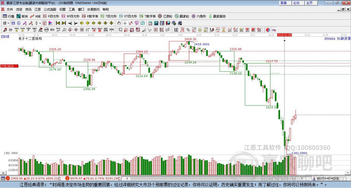
Task: Click the 日K线 label at chart corner
Action: (5, 37)
